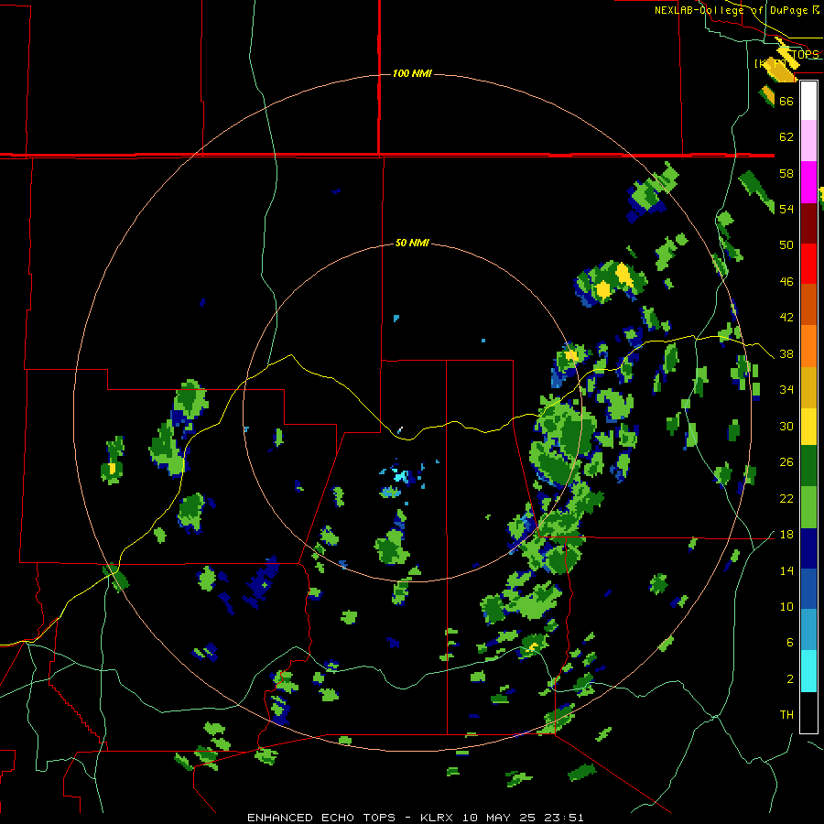
Task: Click the 6 value on the legend
Action: [x=790, y=643]
